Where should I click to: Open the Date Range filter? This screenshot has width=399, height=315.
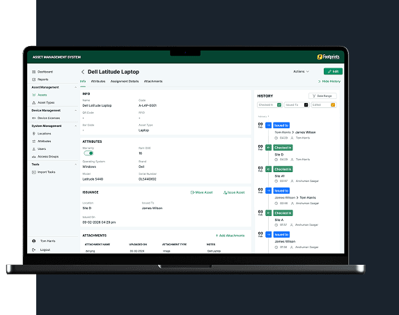[x=322, y=96]
